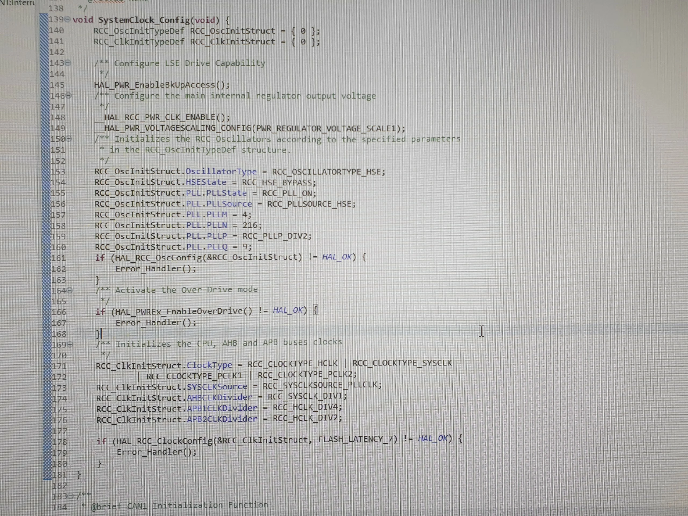Fold the CAN1 doc comment at line 183

pos(71,496)
